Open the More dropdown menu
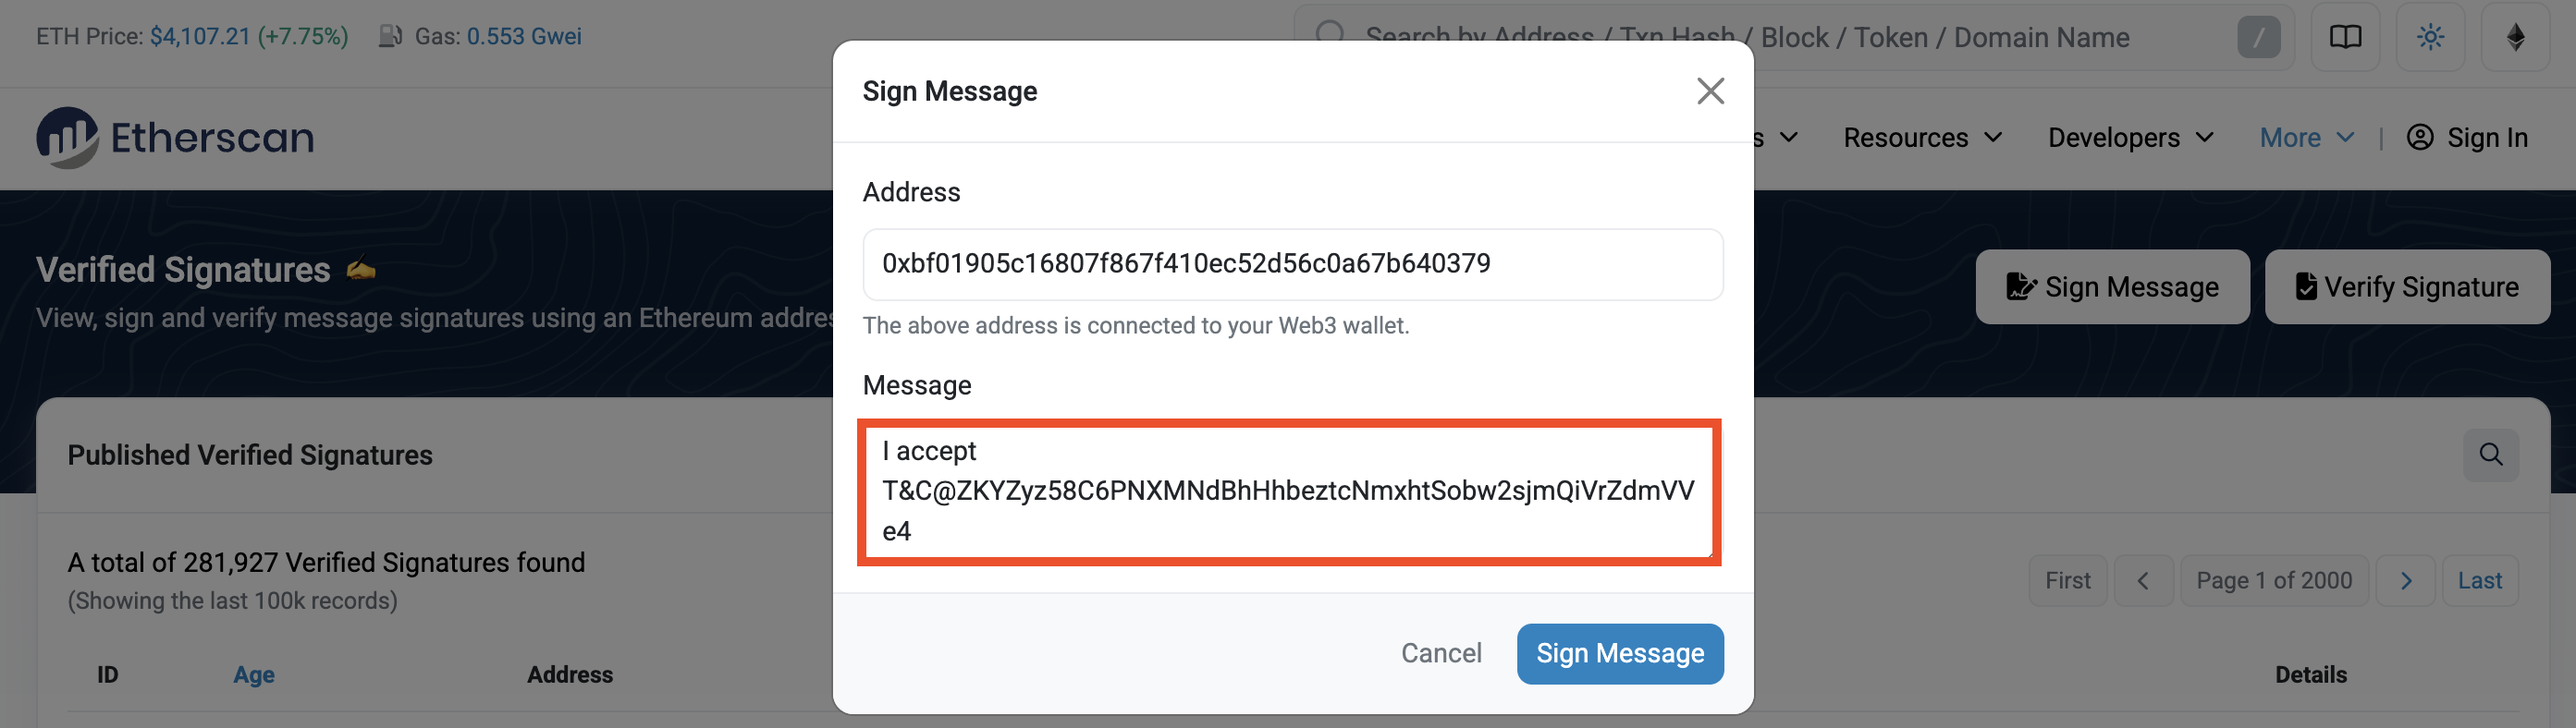The image size is (2576, 728). point(2306,138)
